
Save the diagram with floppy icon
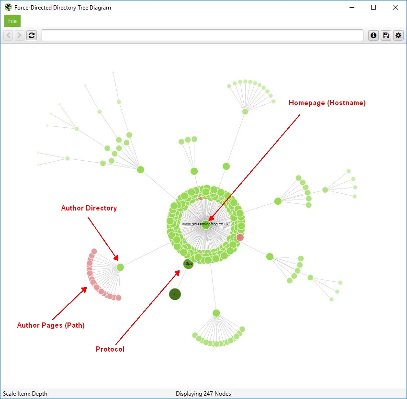tap(386, 35)
